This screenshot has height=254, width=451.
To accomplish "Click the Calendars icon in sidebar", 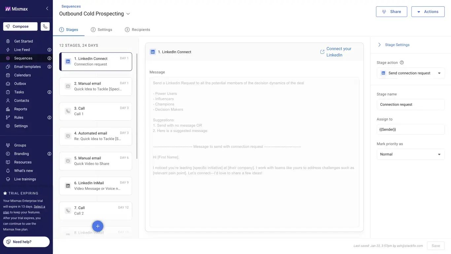I will click(8, 75).
